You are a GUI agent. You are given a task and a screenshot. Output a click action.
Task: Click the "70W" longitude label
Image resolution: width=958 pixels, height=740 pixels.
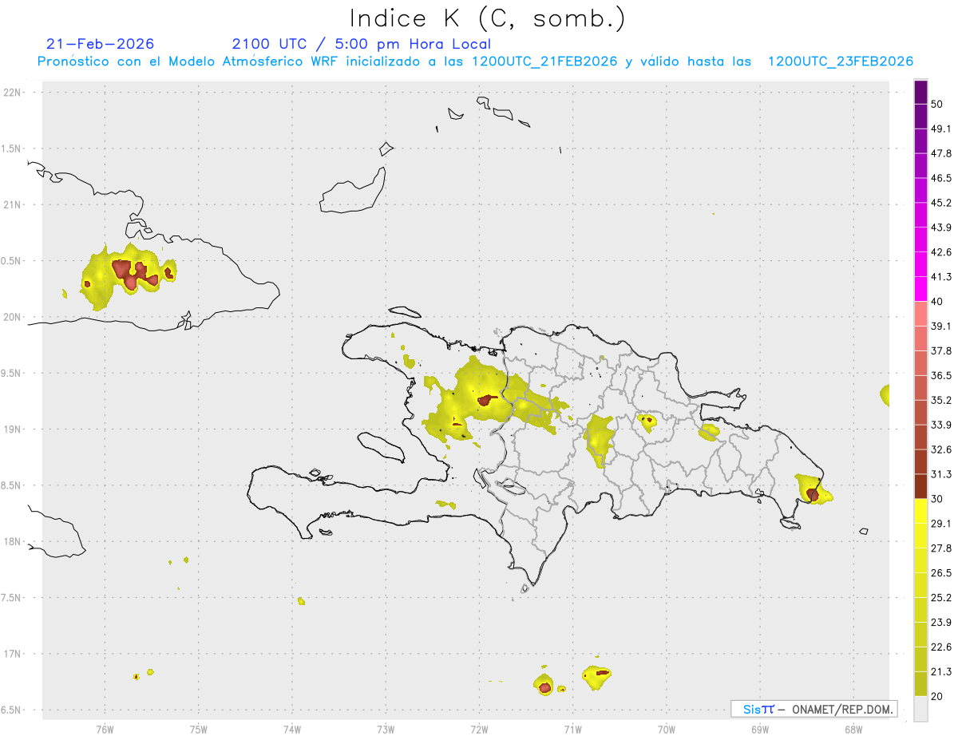coord(667,729)
